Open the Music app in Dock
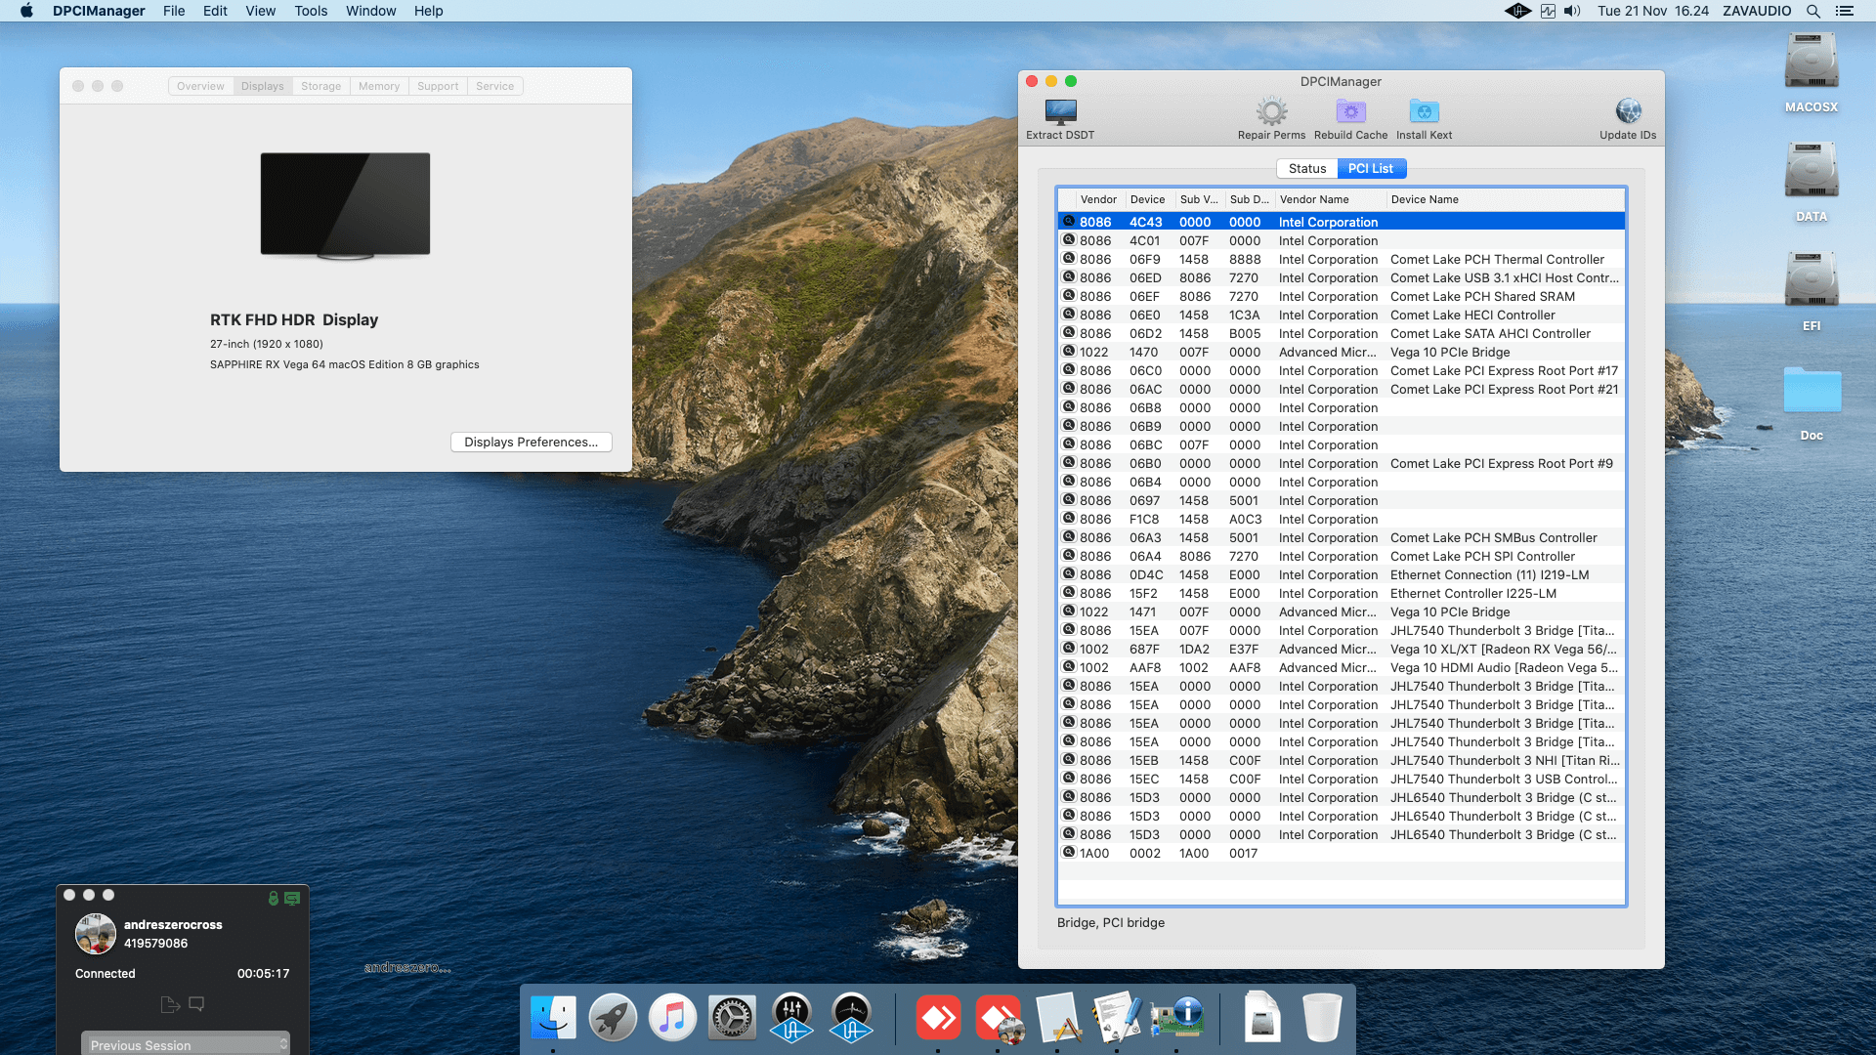Image resolution: width=1876 pixels, height=1055 pixels. point(672,1018)
